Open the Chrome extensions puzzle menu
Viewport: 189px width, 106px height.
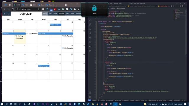pos(75,9)
